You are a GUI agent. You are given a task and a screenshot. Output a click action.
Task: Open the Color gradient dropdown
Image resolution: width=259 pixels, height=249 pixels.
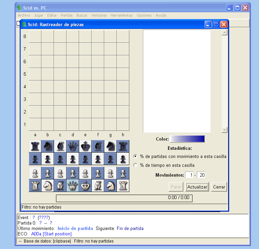pyautogui.click(x=187, y=139)
